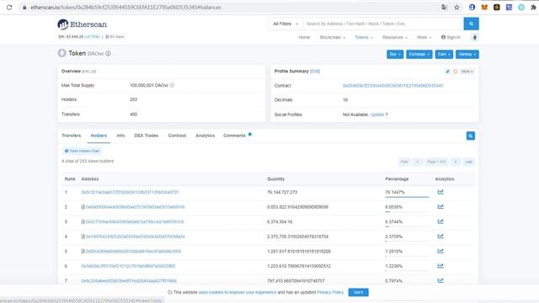Click the blue check icon in Profile Summary
Viewport: 539px width, 303px height.
point(447,72)
